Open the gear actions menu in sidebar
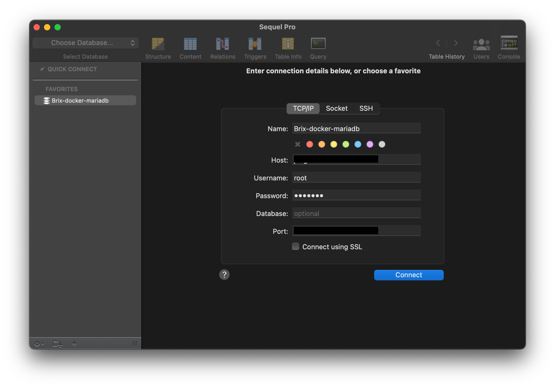The image size is (555, 388). (39, 343)
